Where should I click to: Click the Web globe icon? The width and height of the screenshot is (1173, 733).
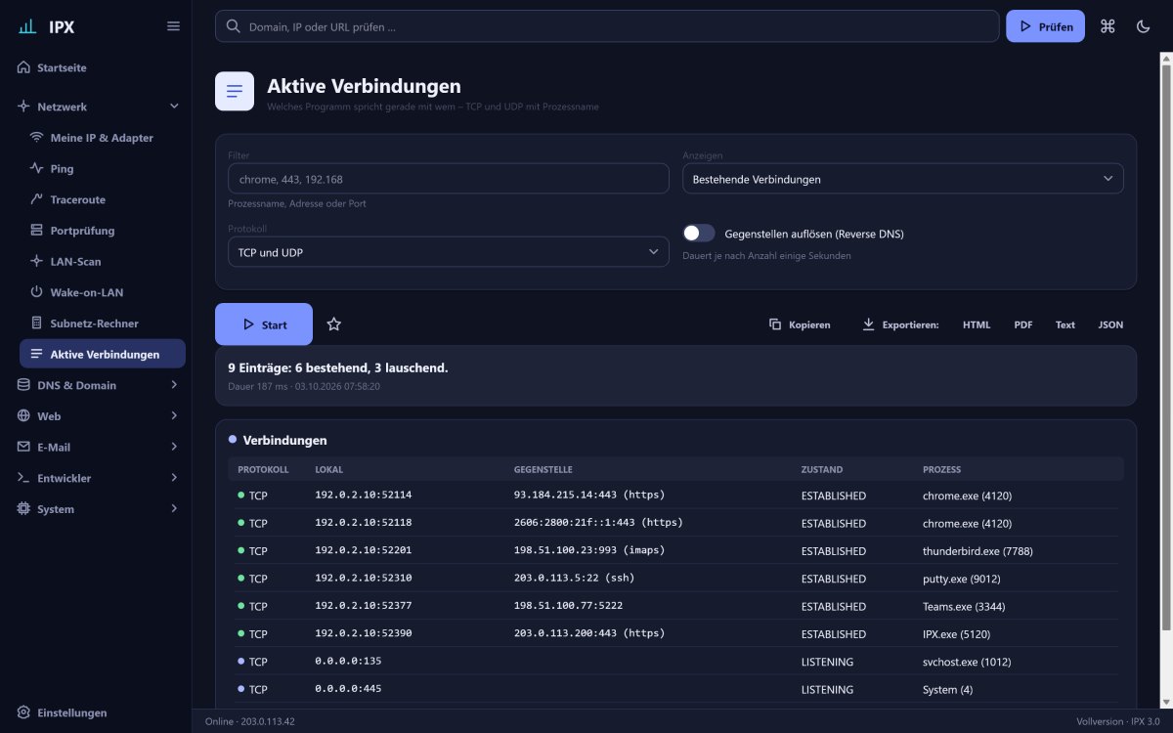point(24,416)
